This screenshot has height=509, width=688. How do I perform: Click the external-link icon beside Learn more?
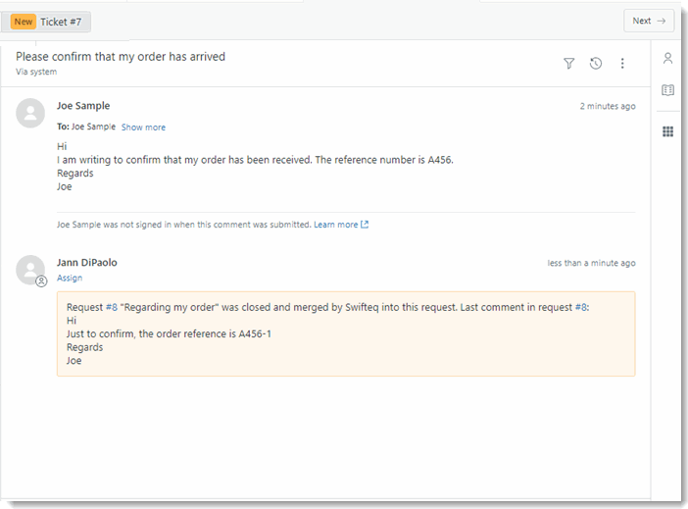pos(365,225)
